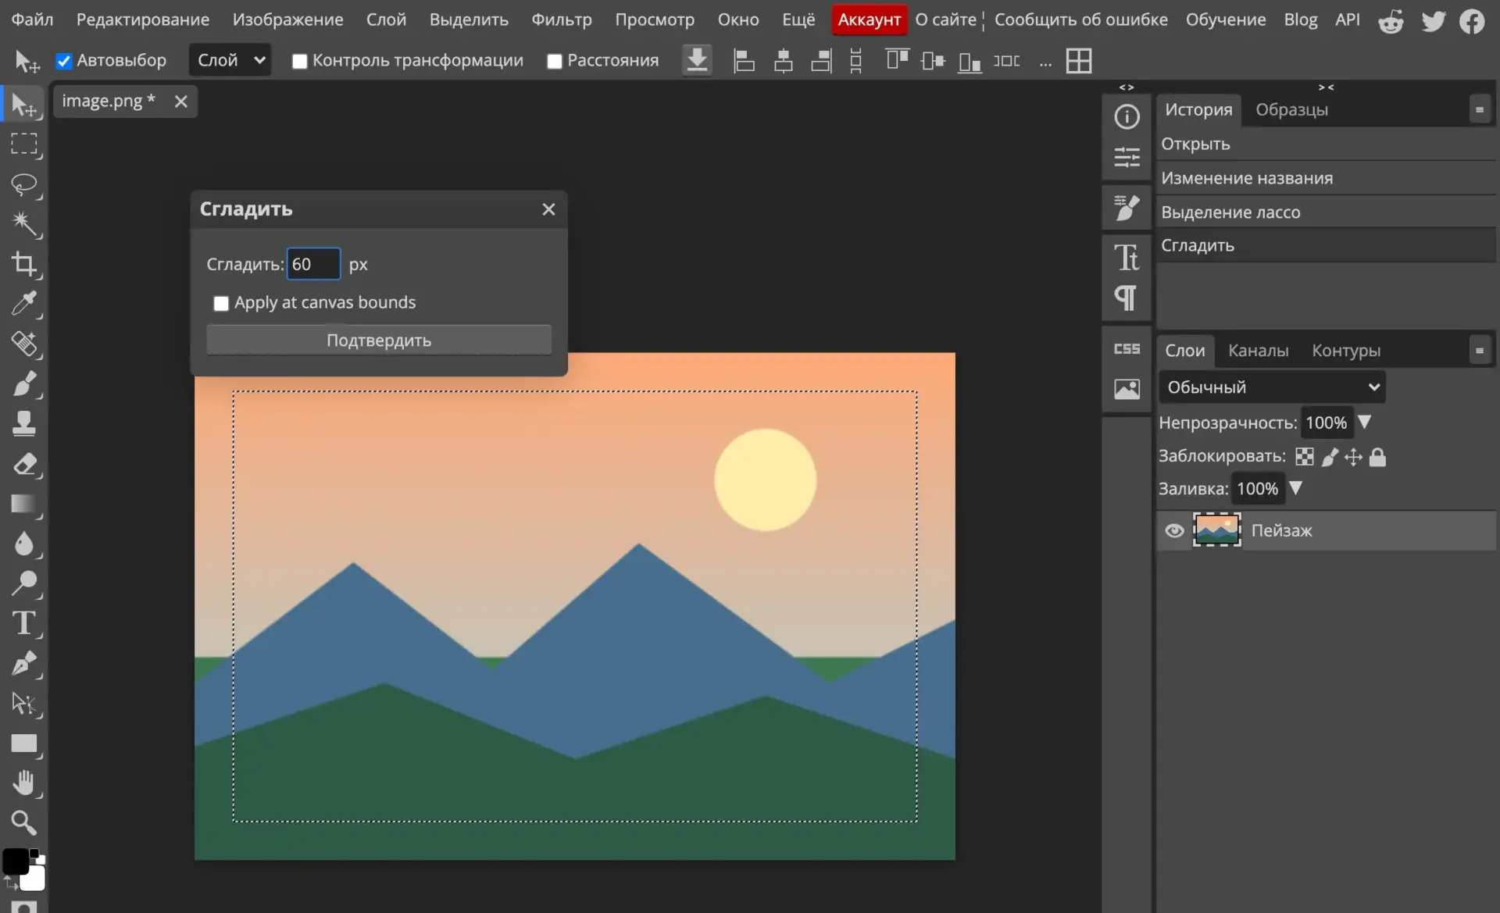Toggle the Автовыбор checkbox
The height and width of the screenshot is (913, 1500).
(64, 61)
